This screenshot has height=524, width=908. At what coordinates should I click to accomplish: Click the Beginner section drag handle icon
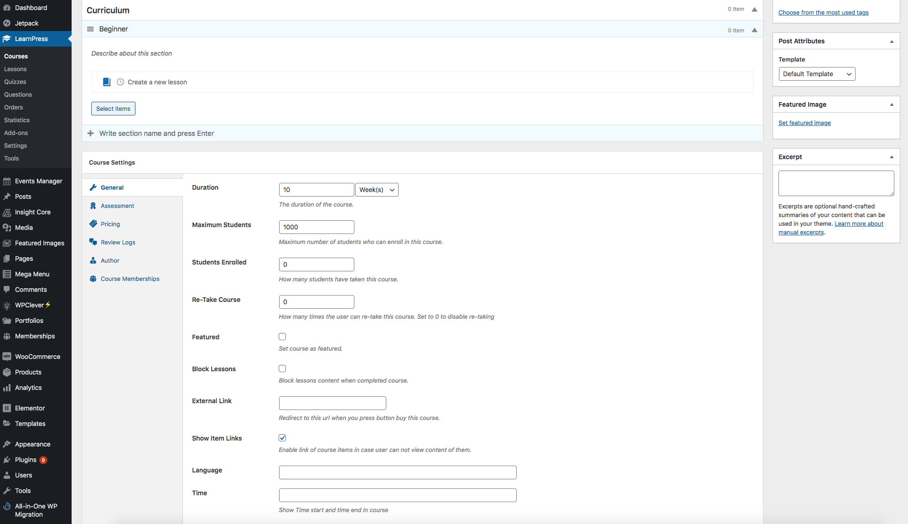click(x=90, y=29)
